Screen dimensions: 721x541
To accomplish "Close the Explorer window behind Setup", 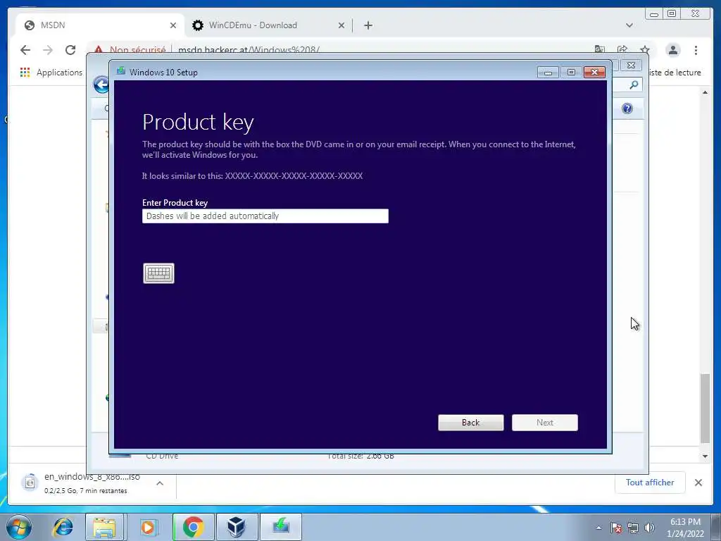I will click(631, 66).
